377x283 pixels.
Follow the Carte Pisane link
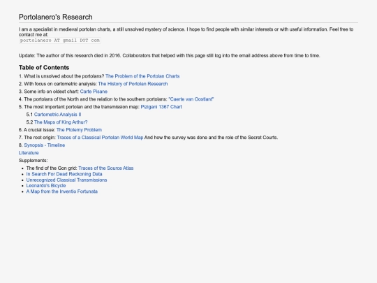click(x=94, y=92)
